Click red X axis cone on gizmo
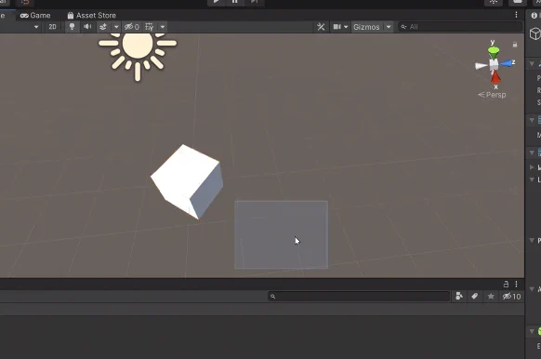Viewport: 541px width, 359px height. click(495, 77)
